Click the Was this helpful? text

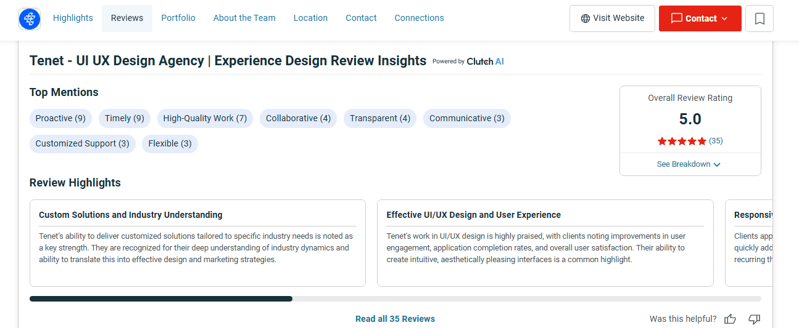683,319
